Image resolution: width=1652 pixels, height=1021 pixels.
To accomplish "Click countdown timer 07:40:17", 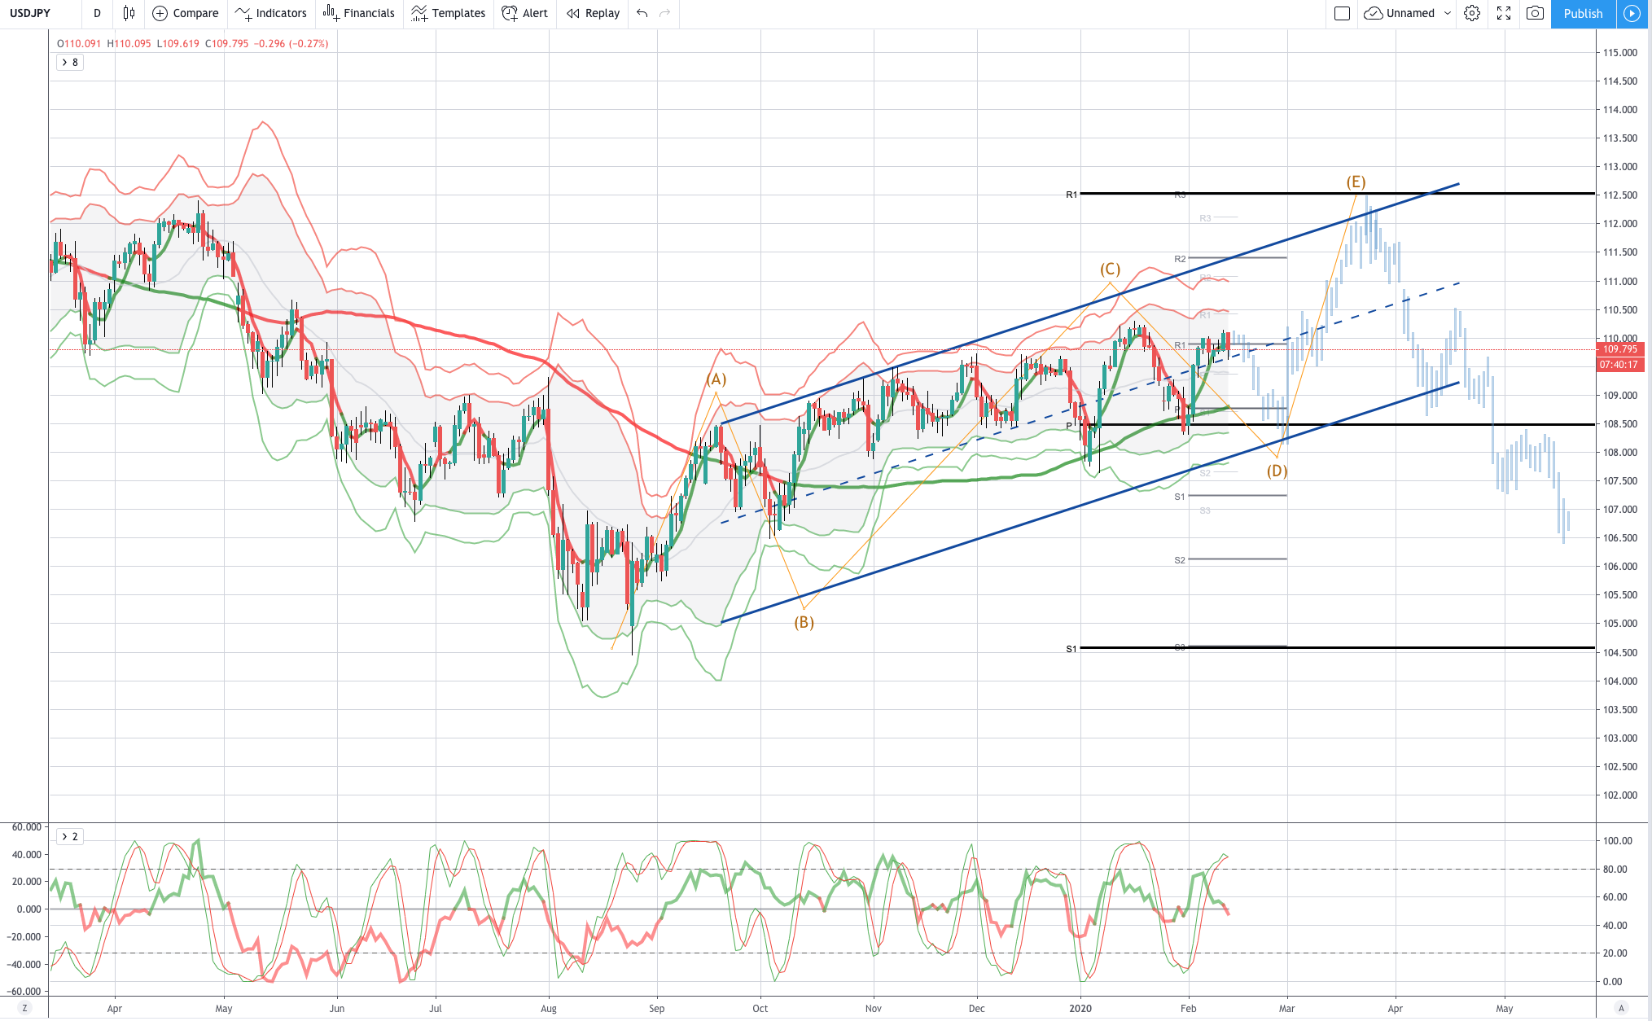I will (x=1620, y=365).
